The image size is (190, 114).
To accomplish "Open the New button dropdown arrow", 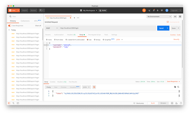I will [18, 10].
